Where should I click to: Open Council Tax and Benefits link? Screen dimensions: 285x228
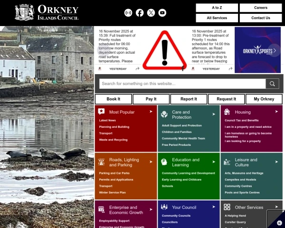pyautogui.click(x=242, y=120)
